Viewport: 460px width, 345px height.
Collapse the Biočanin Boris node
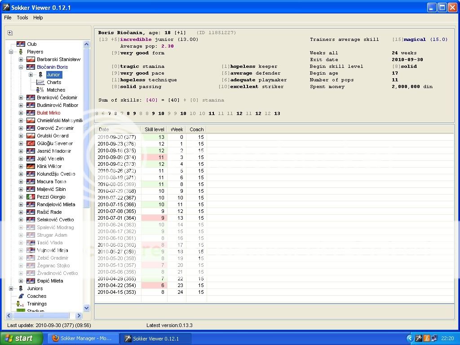coord(21,67)
